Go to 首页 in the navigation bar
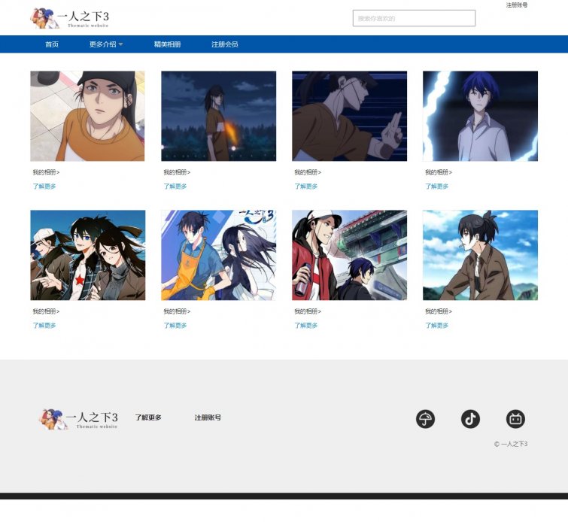Image resolution: width=568 pixels, height=522 pixels. 52,44
